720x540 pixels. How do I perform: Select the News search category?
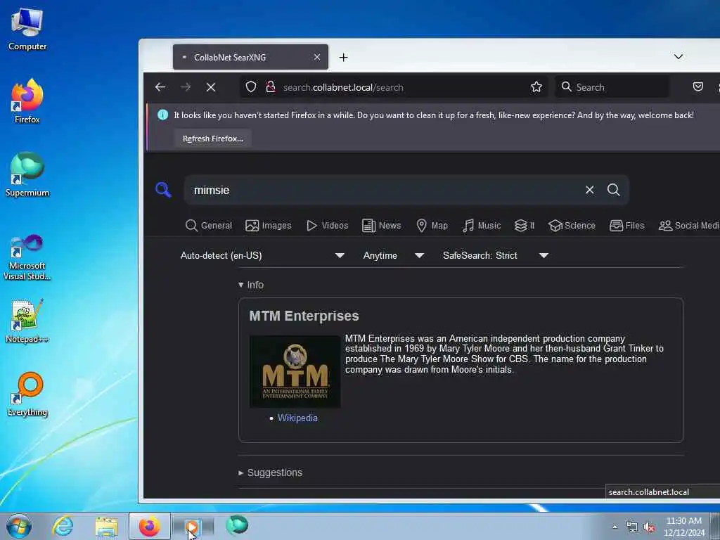click(x=382, y=226)
